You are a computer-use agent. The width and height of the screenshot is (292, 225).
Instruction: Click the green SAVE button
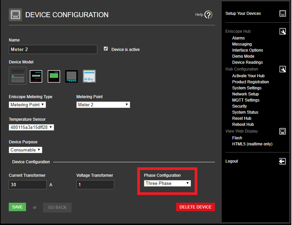(17, 207)
